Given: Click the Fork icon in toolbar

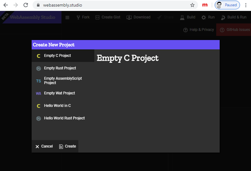Looking at the screenshot, I should coord(78,18).
